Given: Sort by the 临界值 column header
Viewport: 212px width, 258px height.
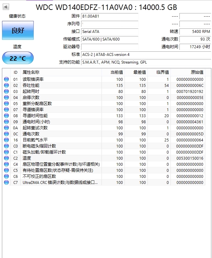Looking at the screenshot, I should pos(159,72).
